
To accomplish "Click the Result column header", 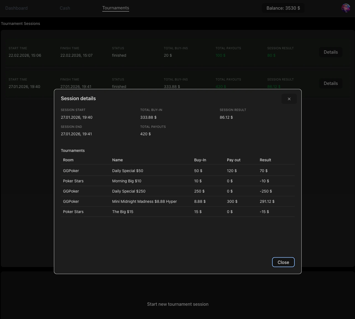I will pos(265,160).
